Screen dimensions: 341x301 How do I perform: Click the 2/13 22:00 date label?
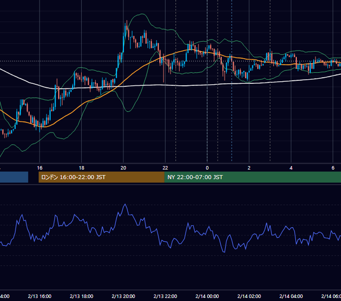click(x=165, y=296)
